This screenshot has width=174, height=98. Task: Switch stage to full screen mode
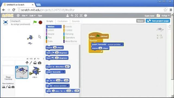pyautogui.click(x=5, y=22)
